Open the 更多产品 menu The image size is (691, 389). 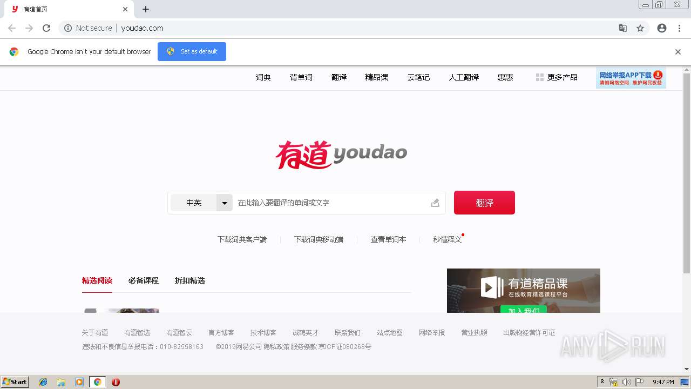point(557,77)
